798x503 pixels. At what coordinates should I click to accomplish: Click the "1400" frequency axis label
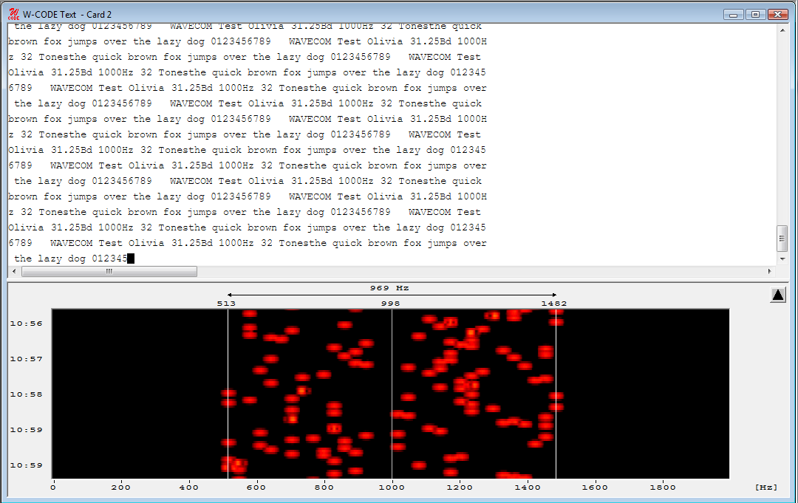tap(528, 487)
